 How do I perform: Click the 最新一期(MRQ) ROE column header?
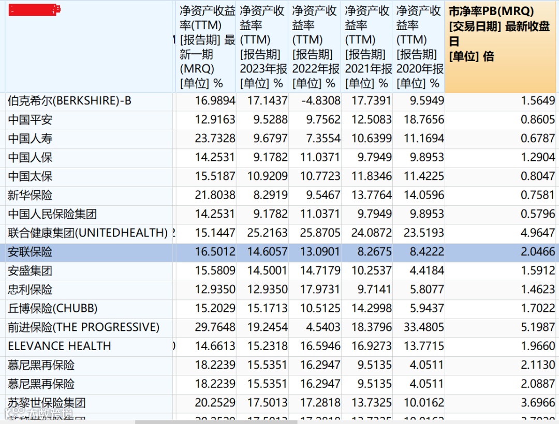tap(206, 47)
